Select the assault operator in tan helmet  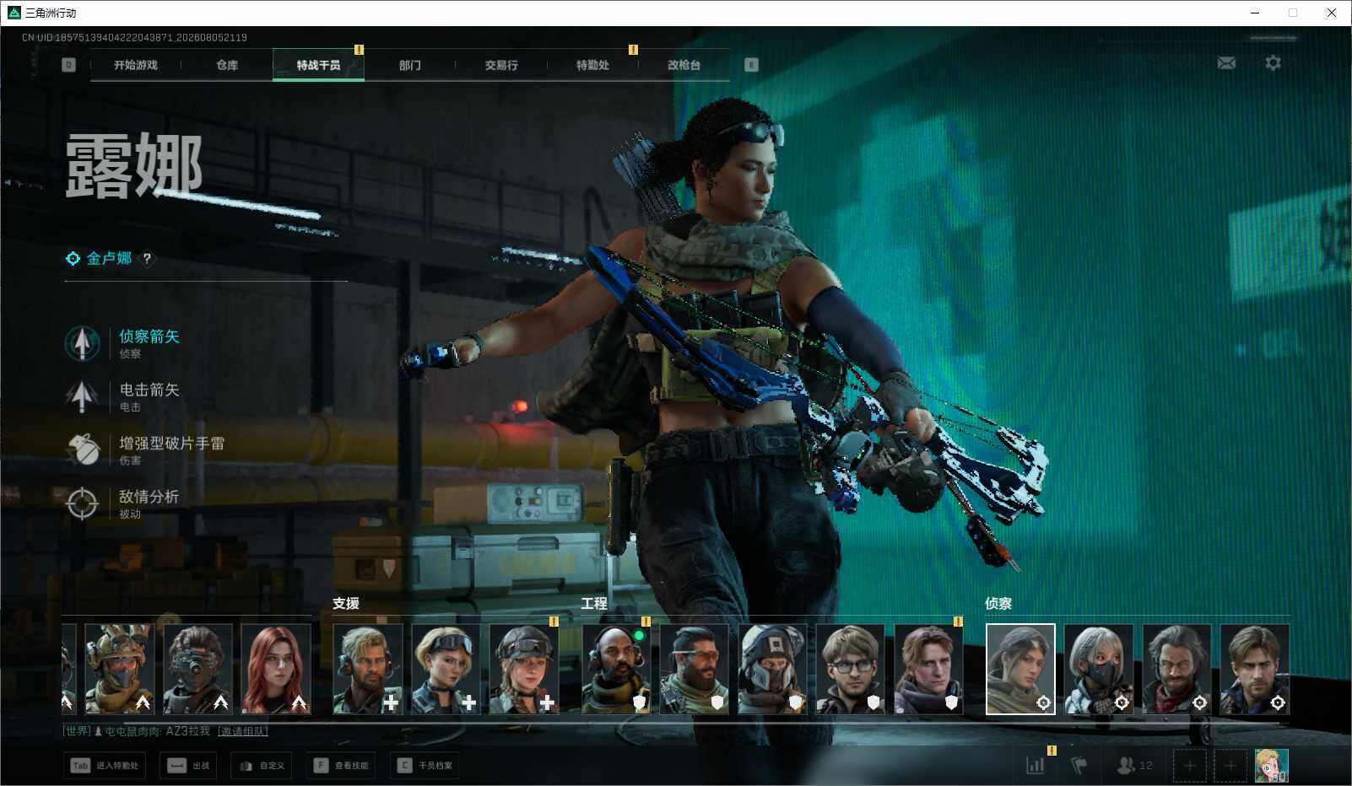[x=120, y=669]
